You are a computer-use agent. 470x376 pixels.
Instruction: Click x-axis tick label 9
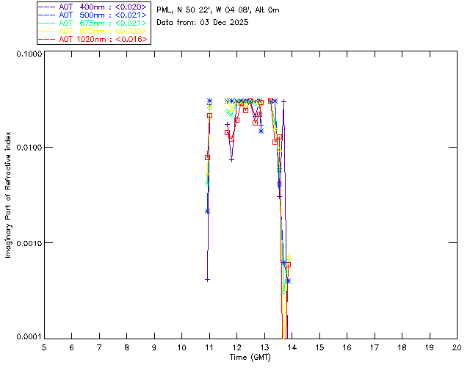[x=154, y=347]
